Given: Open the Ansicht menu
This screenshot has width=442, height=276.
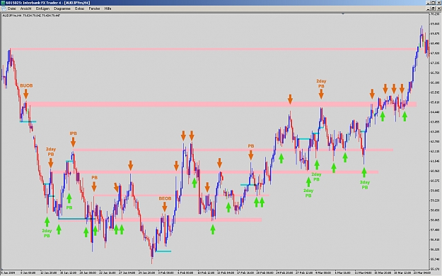Looking at the screenshot, I should (x=26, y=8).
